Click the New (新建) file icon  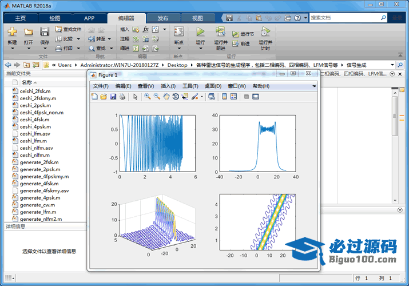[x=12, y=32]
